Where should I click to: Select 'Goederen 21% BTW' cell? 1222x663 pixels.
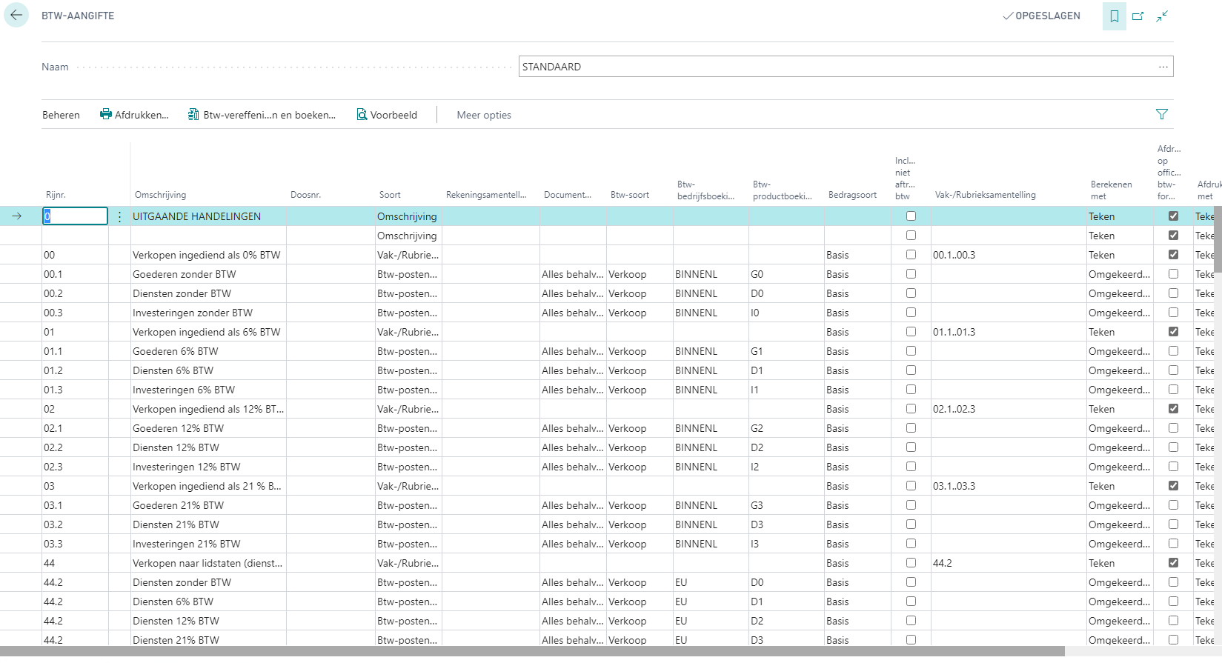(208, 505)
